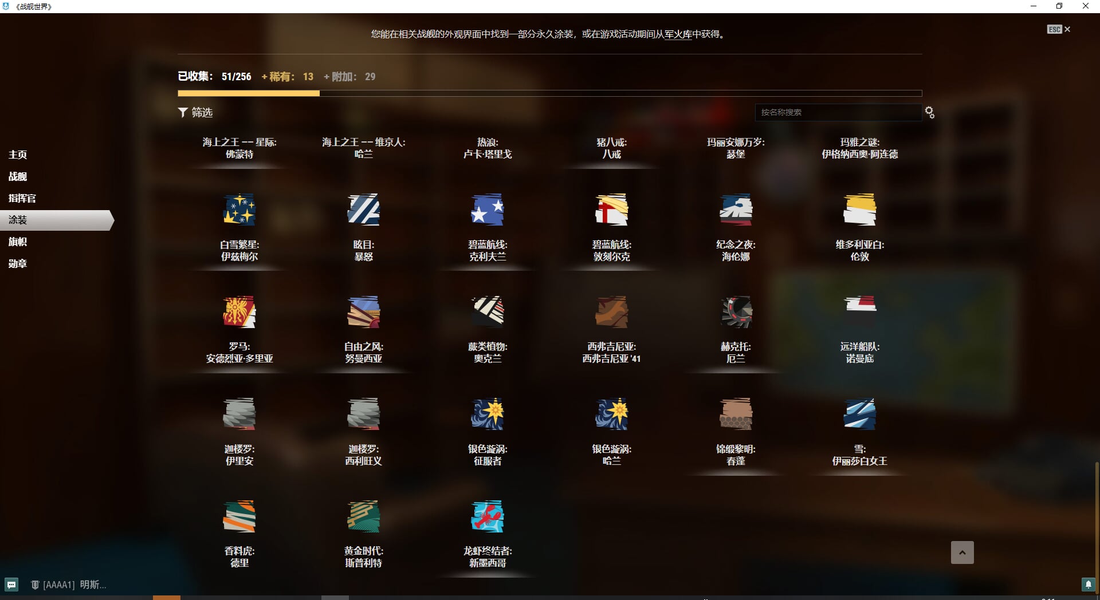1100x600 pixels.
Task: Switch to the 战舰 section
Action: [x=18, y=176]
